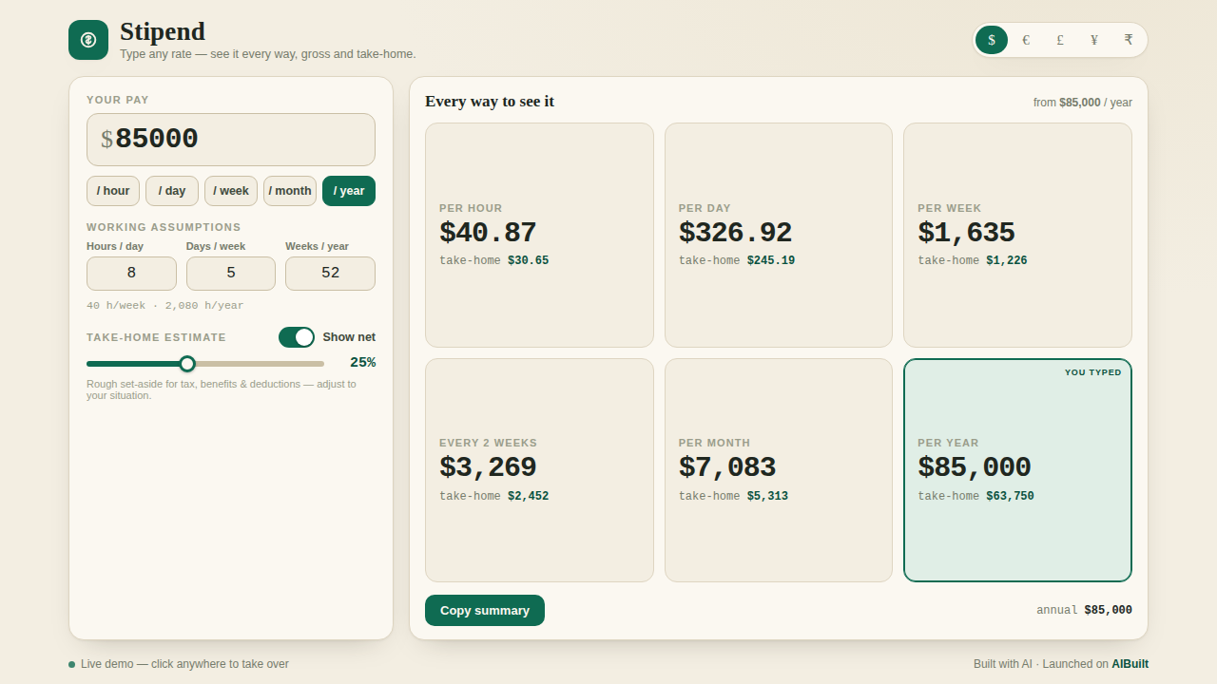This screenshot has width=1217, height=684.
Task: Click the Every 2 Weeks card
Action: click(539, 470)
